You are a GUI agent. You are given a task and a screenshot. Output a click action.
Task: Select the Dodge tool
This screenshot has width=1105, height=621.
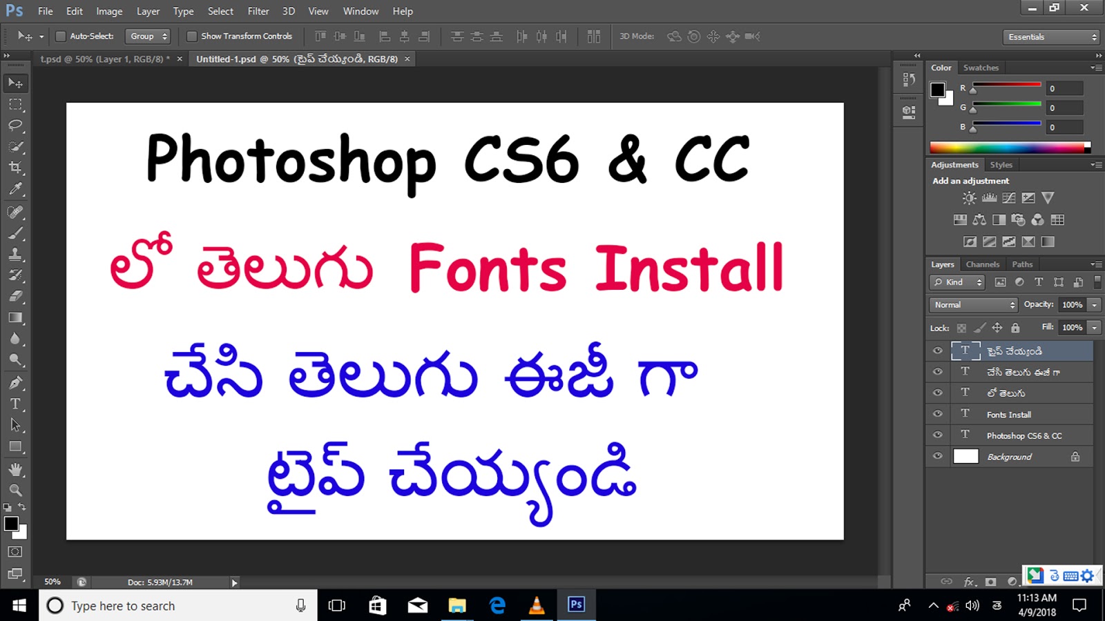pos(15,359)
